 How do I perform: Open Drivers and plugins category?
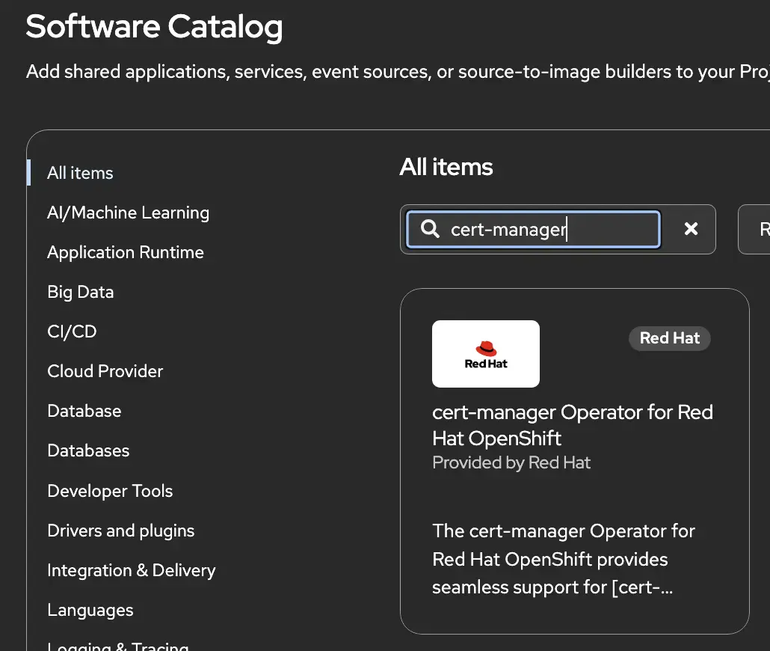[x=121, y=531]
